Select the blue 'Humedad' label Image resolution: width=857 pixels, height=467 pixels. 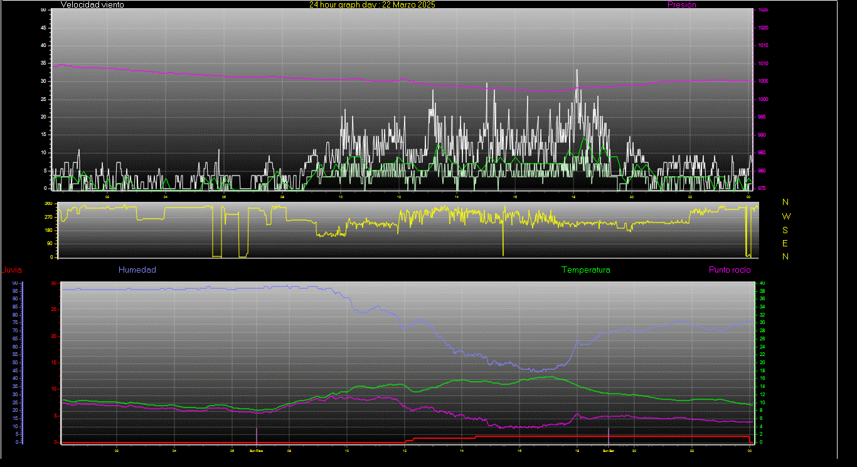pos(137,270)
